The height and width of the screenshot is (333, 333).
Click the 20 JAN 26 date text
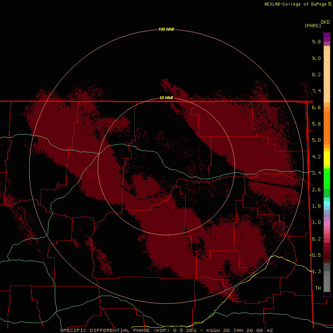point(239,330)
